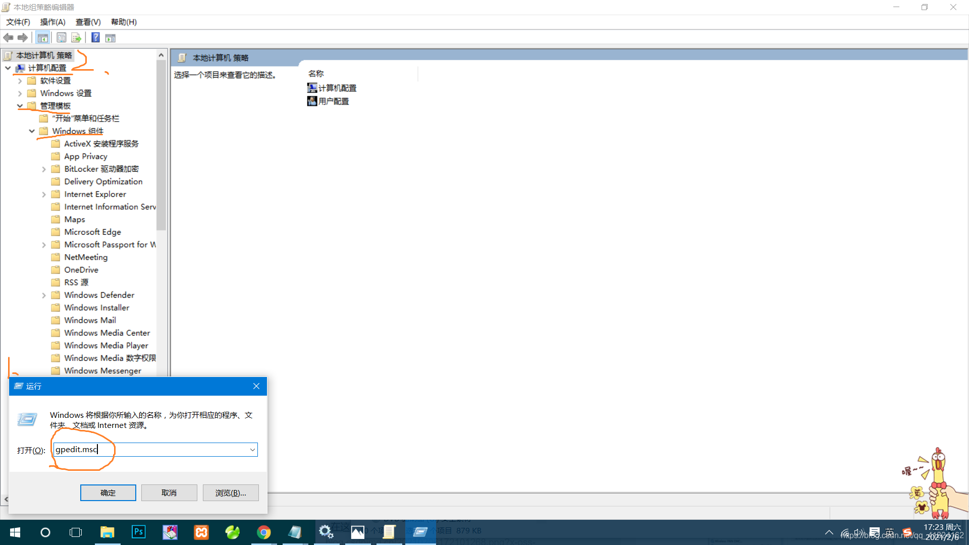Open the 查看(V) menu
969x545 pixels.
point(88,22)
